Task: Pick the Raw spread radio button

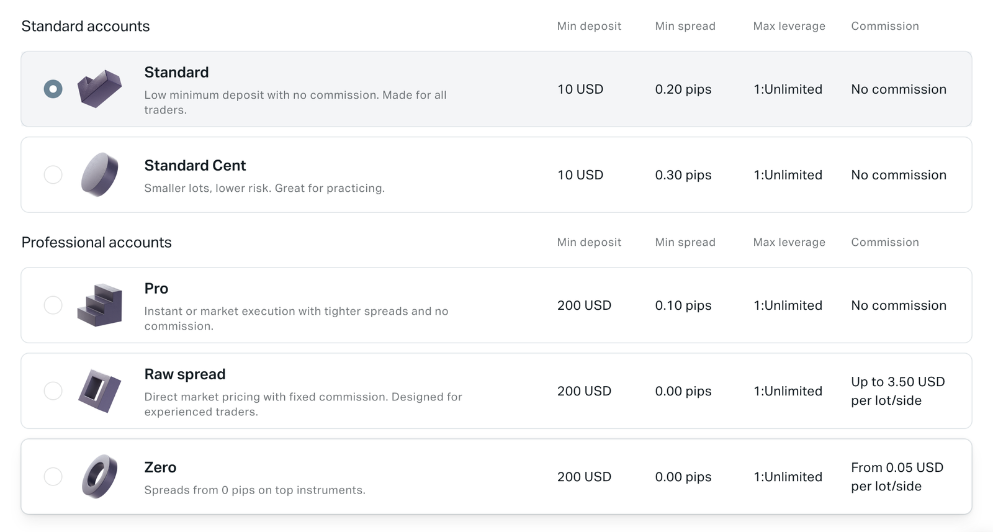Action: tap(53, 390)
